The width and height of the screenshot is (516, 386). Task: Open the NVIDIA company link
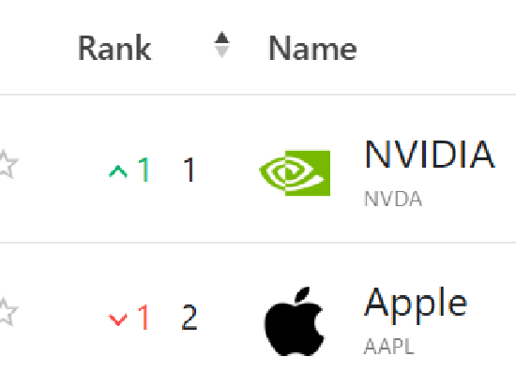430,154
